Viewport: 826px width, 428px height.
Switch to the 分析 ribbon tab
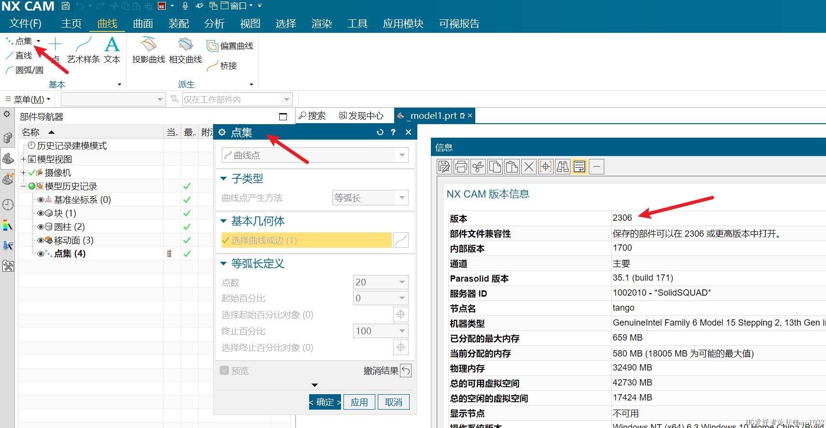coord(214,24)
